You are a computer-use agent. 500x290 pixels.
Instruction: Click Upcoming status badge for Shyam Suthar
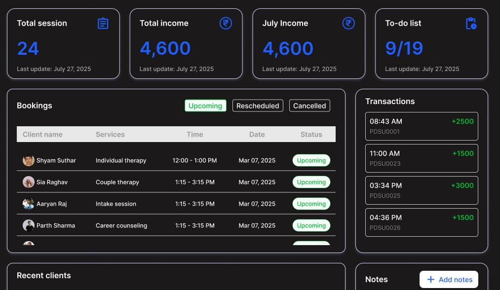tap(311, 160)
